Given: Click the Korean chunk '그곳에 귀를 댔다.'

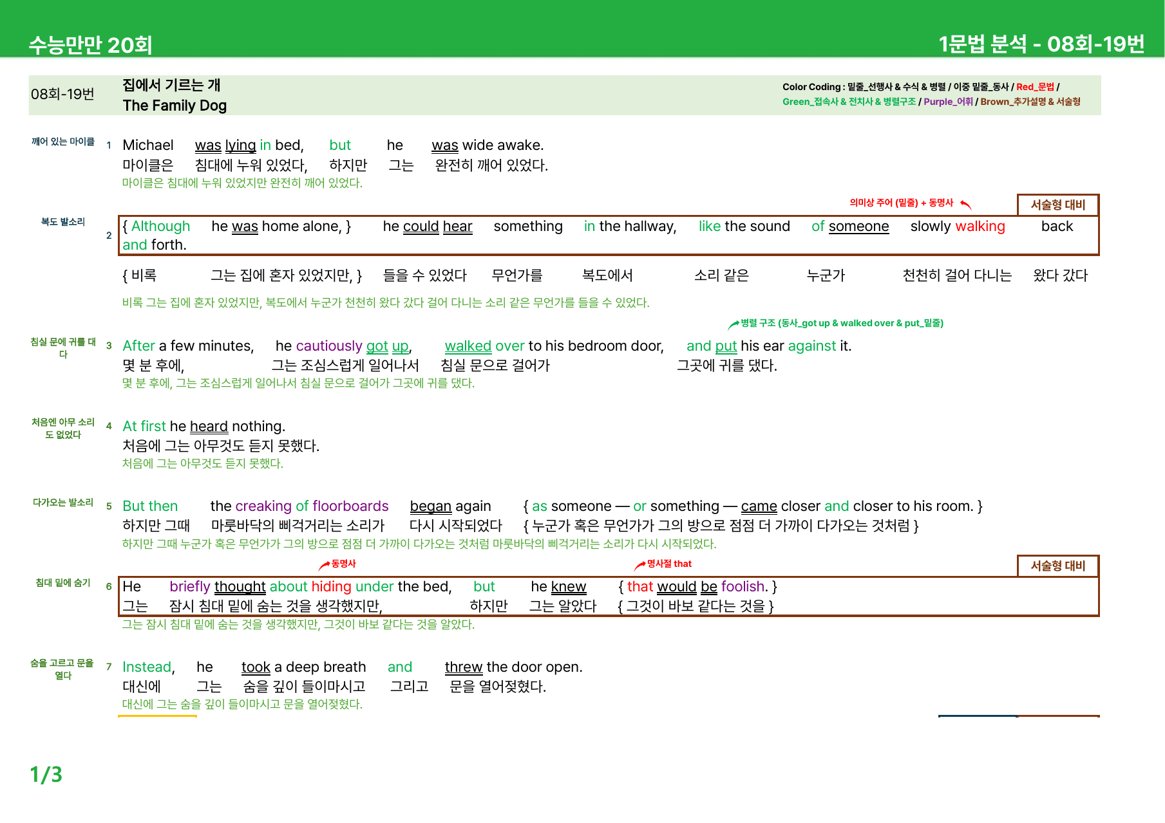Looking at the screenshot, I should 727,365.
